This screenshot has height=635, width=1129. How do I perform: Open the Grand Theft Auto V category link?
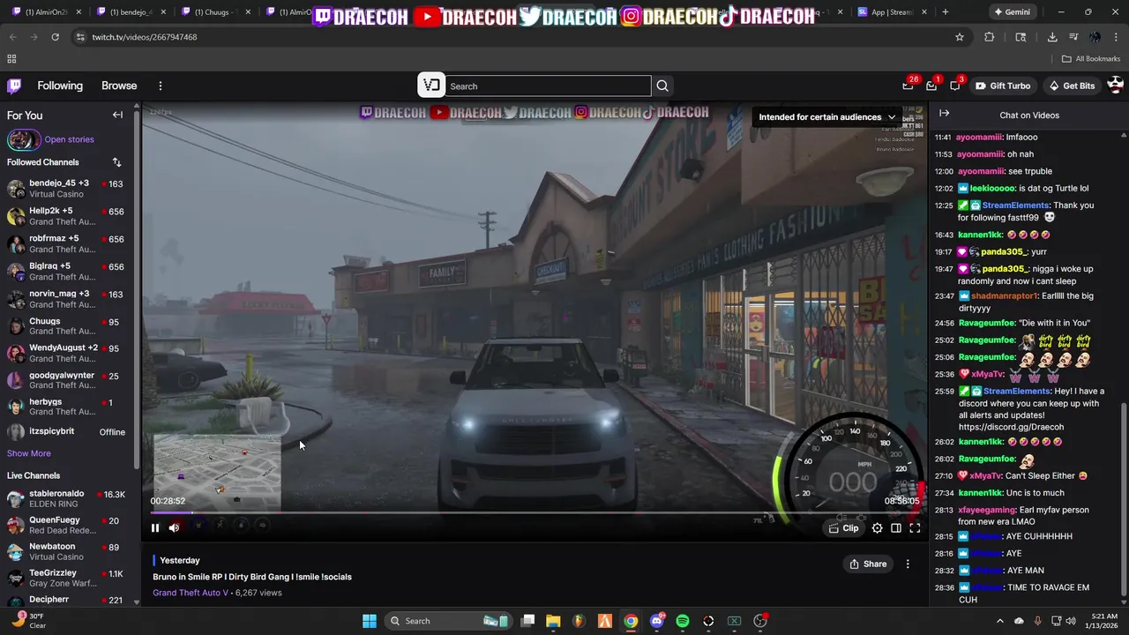(191, 593)
